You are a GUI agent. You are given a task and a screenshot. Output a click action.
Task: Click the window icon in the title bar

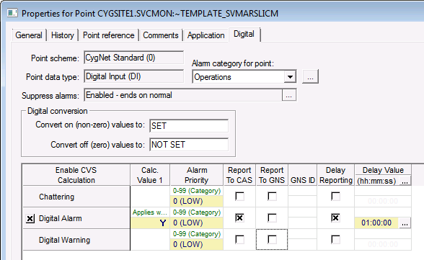click(x=12, y=13)
